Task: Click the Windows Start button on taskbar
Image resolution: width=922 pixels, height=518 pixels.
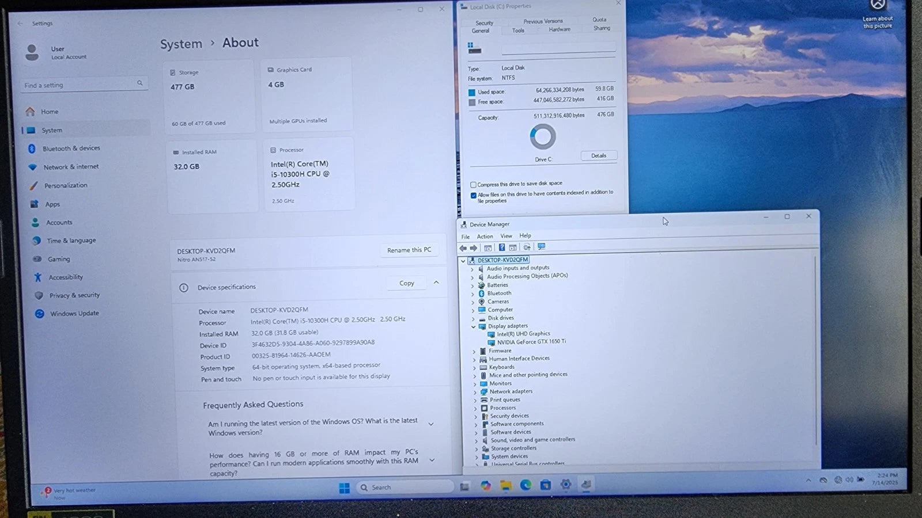Action: 344,488
